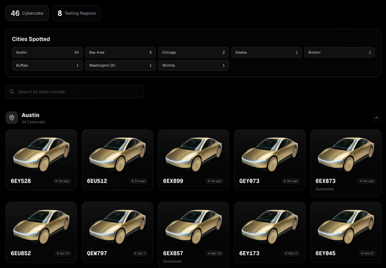
Task: Open the car image for plate 6EY173
Action: coord(270,226)
